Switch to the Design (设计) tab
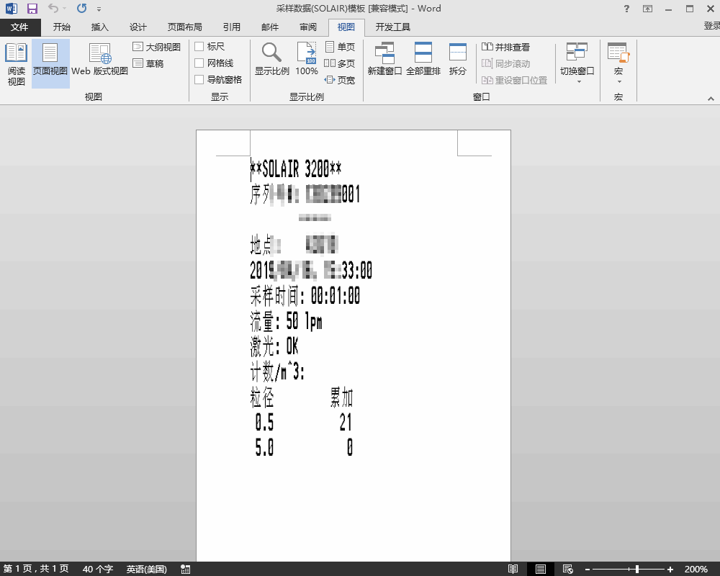This screenshot has height=576, width=720. click(138, 27)
